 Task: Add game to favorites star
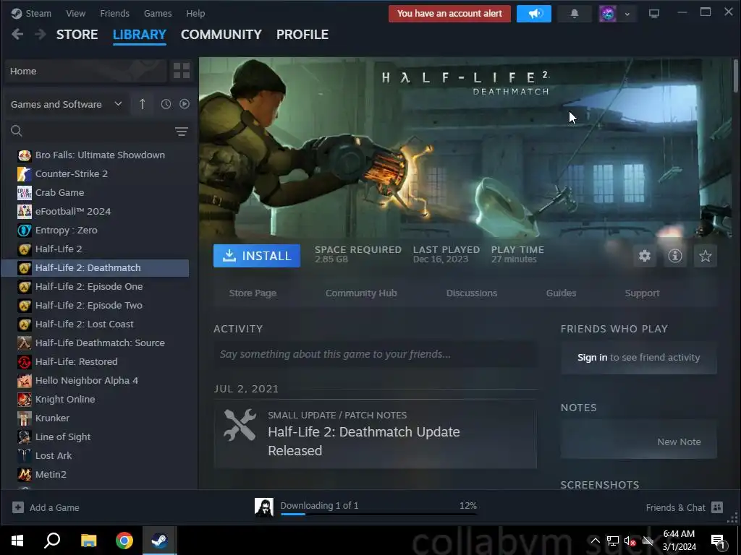click(x=705, y=256)
